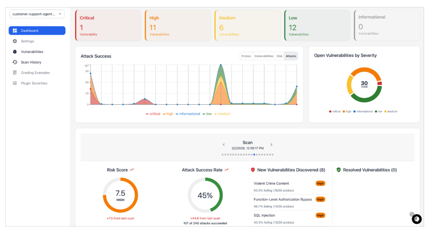Open the Critical vulnerability summary card
The width and height of the screenshot is (436, 234).
[x=108, y=25]
